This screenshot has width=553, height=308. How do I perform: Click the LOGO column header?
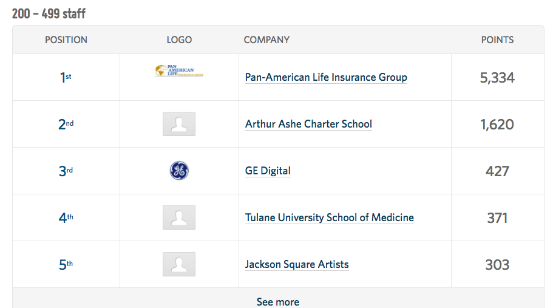click(x=179, y=40)
